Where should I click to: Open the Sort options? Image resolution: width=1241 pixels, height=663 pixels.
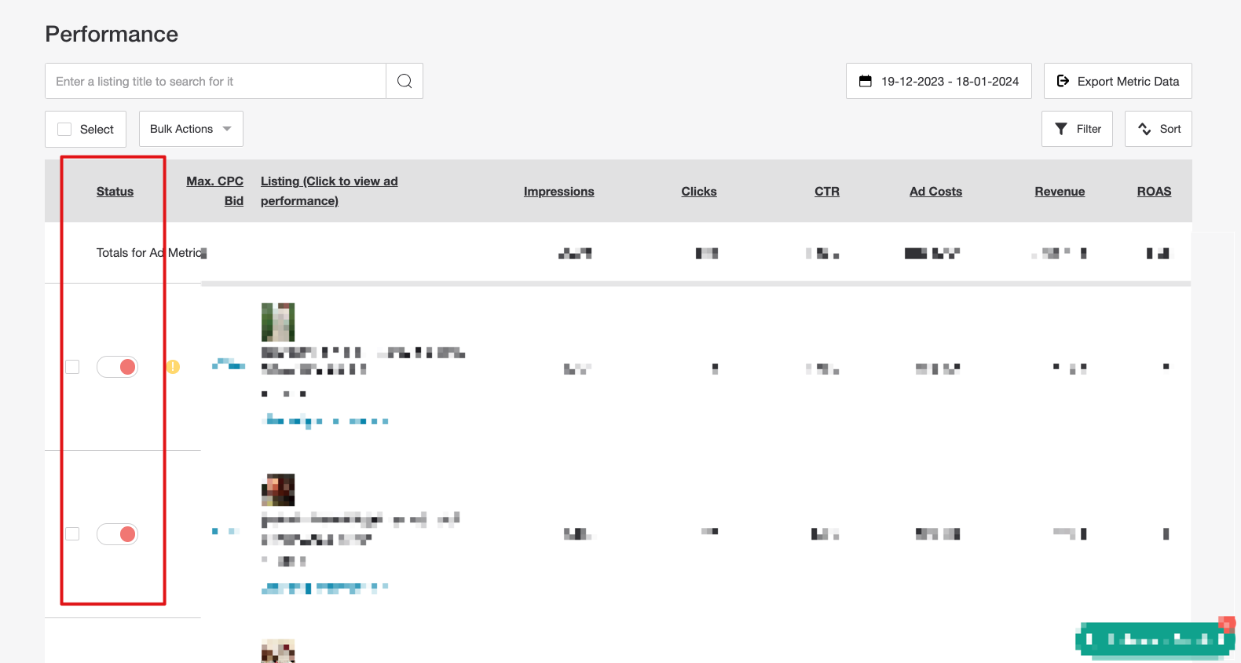(1159, 129)
